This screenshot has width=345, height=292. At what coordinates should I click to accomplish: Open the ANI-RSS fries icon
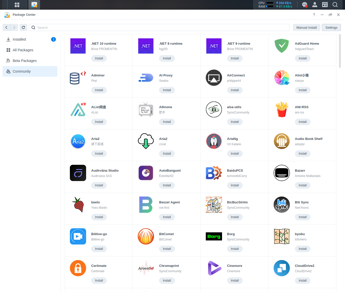[282, 109]
